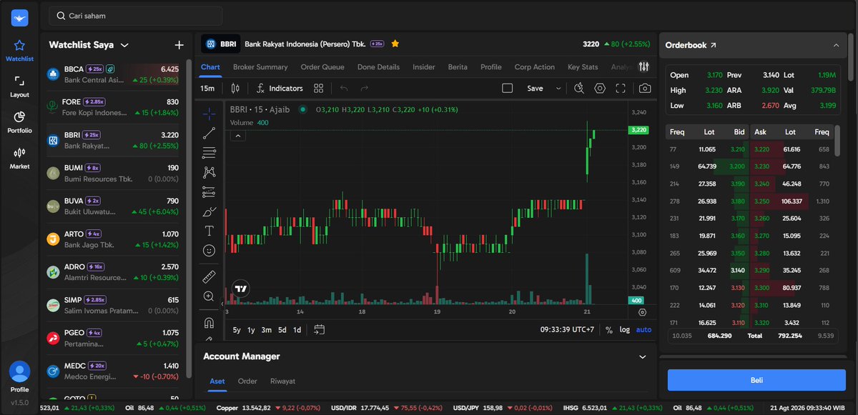Open the layout setup rectangle icon
The image size is (858, 415).
(508, 89)
